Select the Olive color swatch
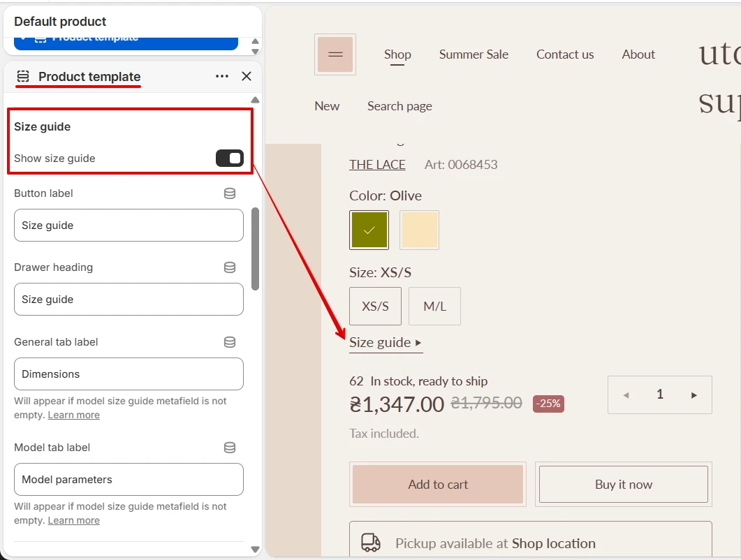 (369, 230)
